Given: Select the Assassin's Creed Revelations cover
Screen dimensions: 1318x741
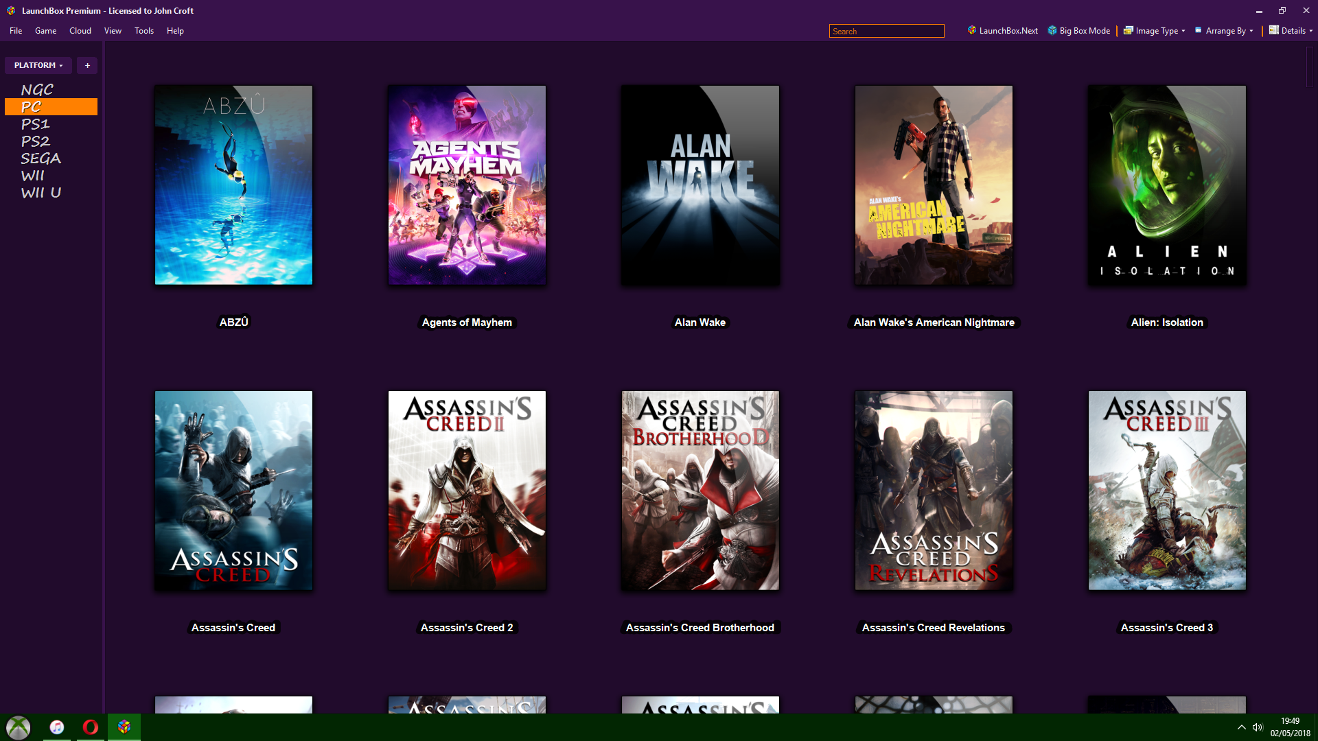Looking at the screenshot, I should click(x=934, y=491).
